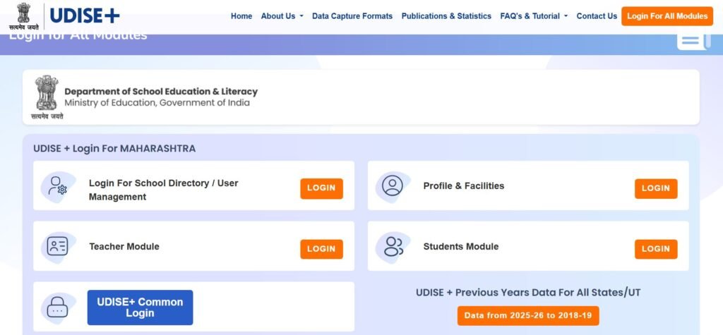723x335 pixels.
Task: Click Login For All Modules orange button
Action: [667, 16]
